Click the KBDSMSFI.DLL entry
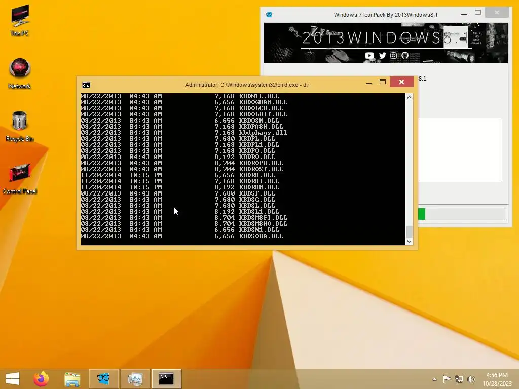Viewport: 519px width, 389px height. [184, 218]
